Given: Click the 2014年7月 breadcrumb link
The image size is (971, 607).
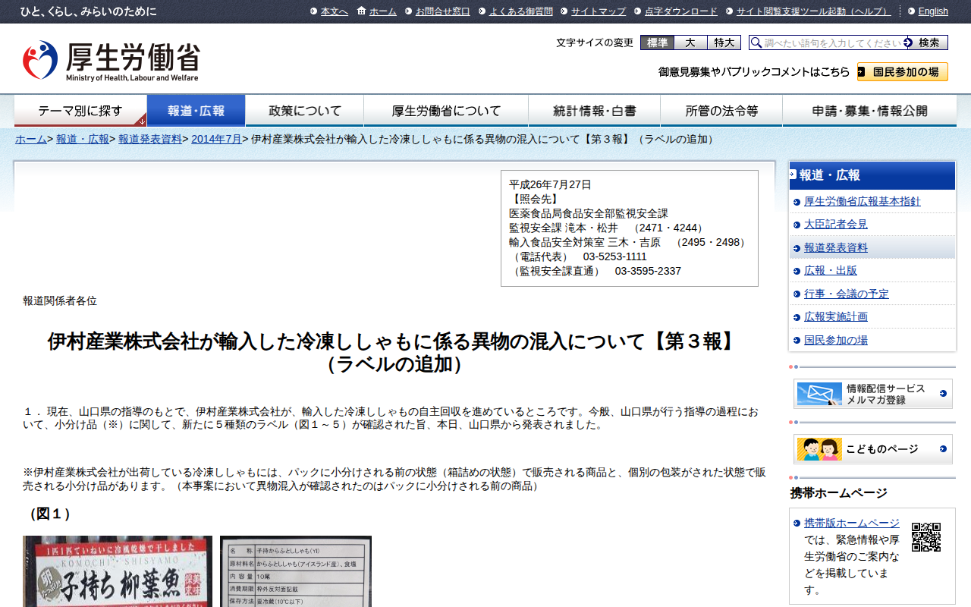Looking at the screenshot, I should (x=216, y=139).
